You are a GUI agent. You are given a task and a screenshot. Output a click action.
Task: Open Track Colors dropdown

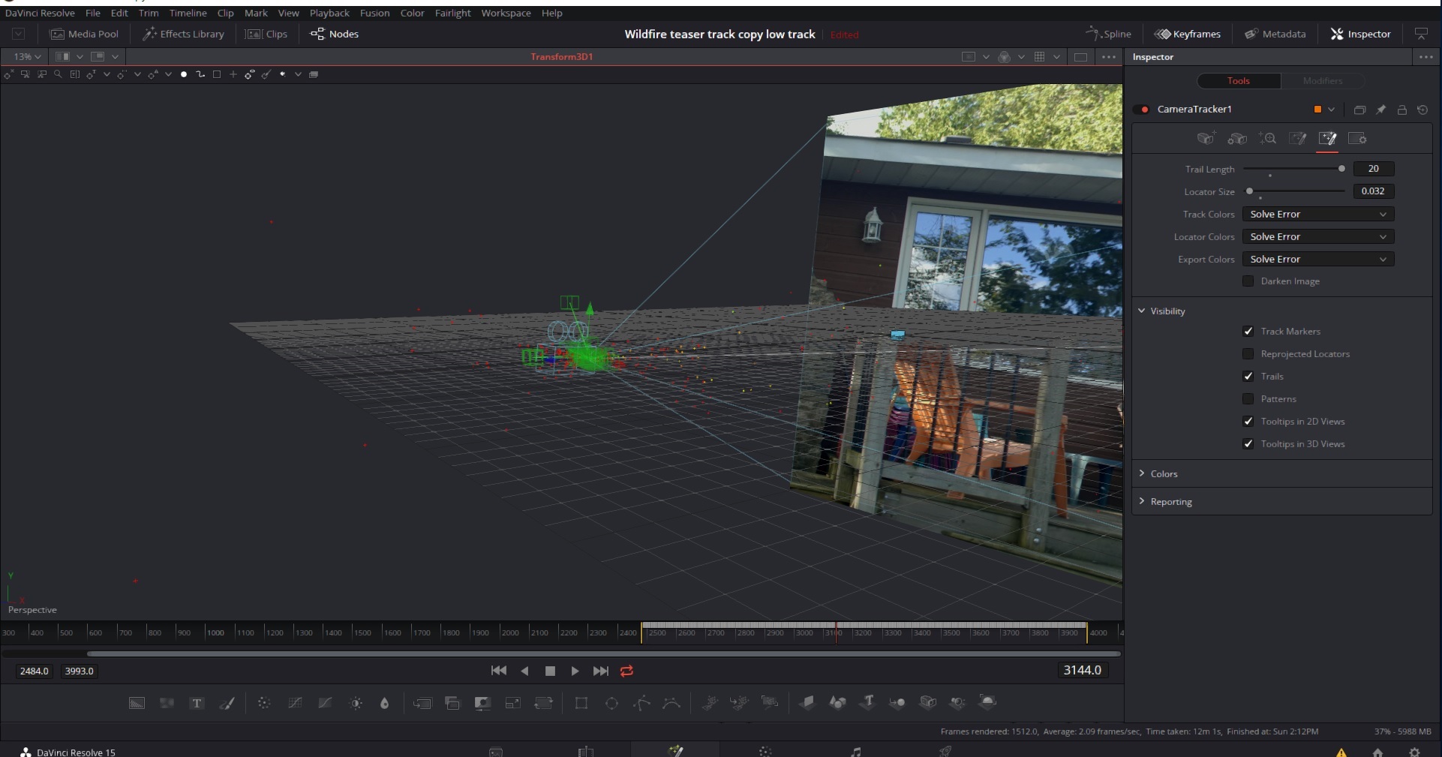pyautogui.click(x=1318, y=214)
